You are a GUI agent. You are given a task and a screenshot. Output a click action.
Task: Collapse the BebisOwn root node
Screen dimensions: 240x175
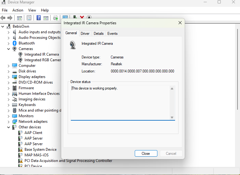click(x=2, y=26)
